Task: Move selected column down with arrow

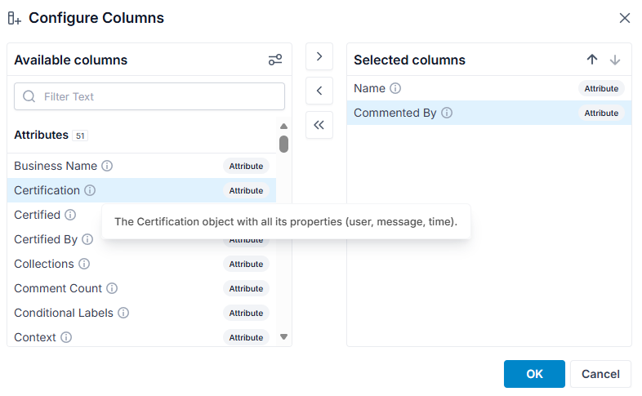Action: (614, 60)
